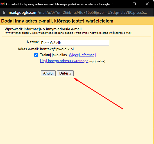Select the mail.google.com URL in address bar
Viewport: 154px width, 144px height.
pos(78,12)
